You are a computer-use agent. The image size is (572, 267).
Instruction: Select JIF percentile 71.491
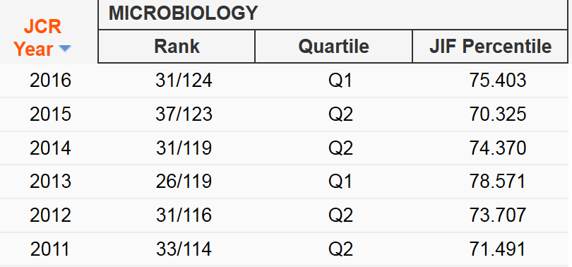pos(498,249)
